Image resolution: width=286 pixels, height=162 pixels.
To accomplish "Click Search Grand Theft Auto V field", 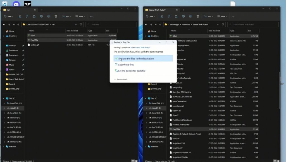I will tap(253, 25).
